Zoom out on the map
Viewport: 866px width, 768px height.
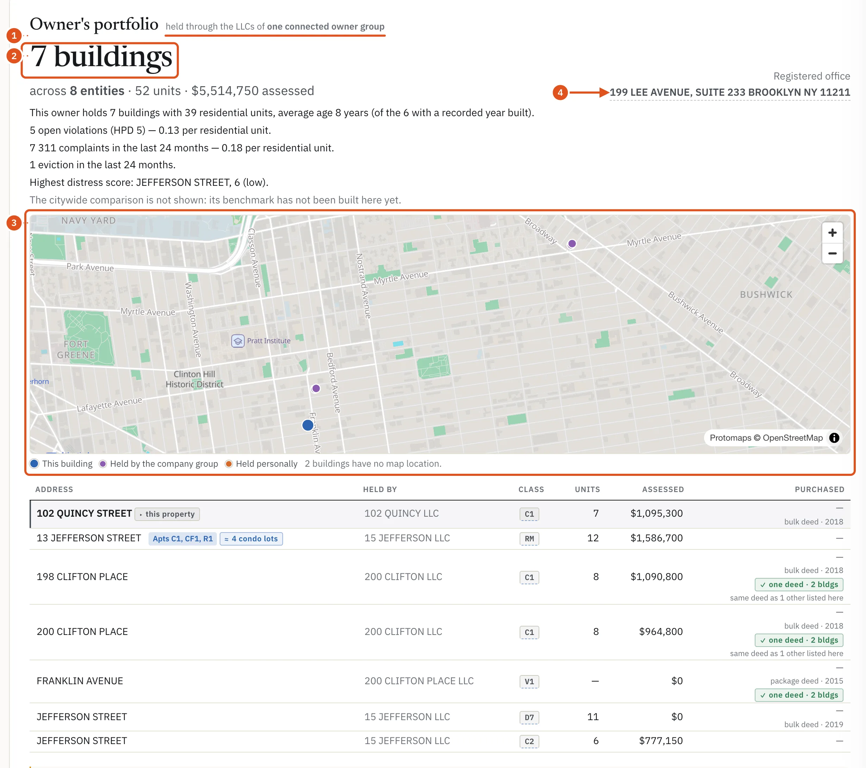(832, 253)
